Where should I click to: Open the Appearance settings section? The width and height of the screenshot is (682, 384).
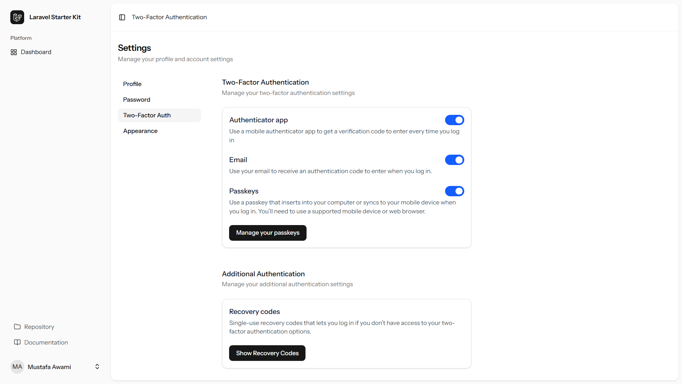tap(140, 131)
